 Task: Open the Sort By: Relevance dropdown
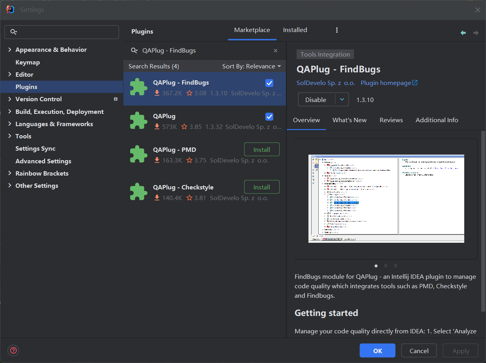click(252, 66)
